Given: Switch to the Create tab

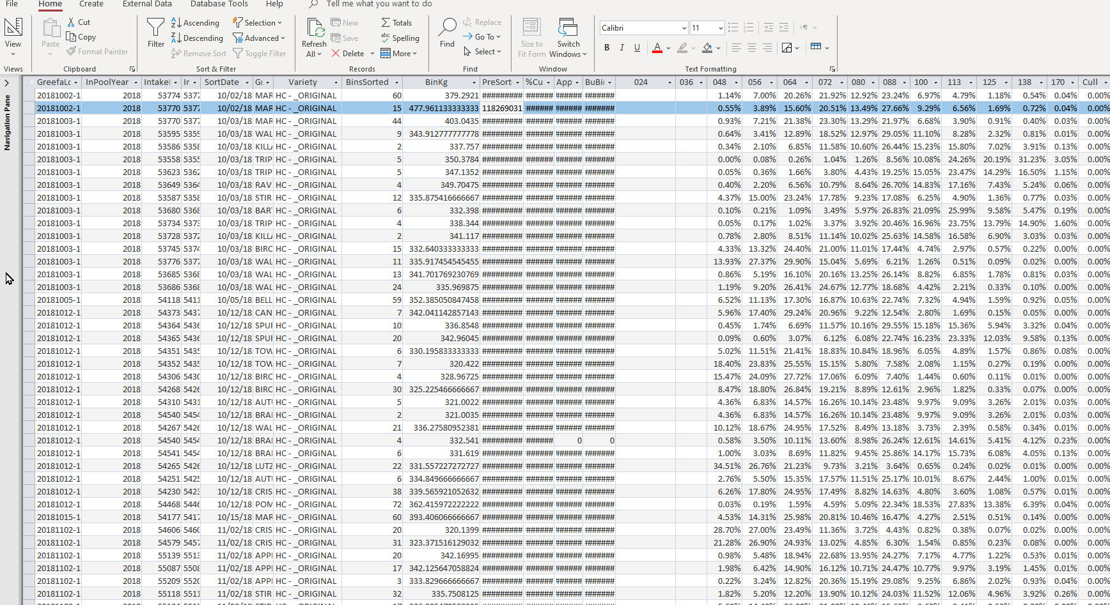Looking at the screenshot, I should tap(91, 4).
